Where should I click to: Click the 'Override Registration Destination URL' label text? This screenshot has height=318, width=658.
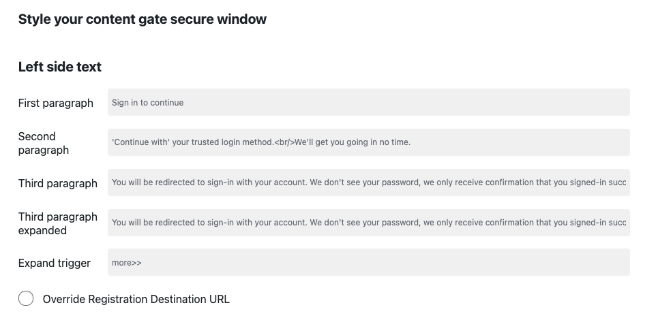point(136,299)
